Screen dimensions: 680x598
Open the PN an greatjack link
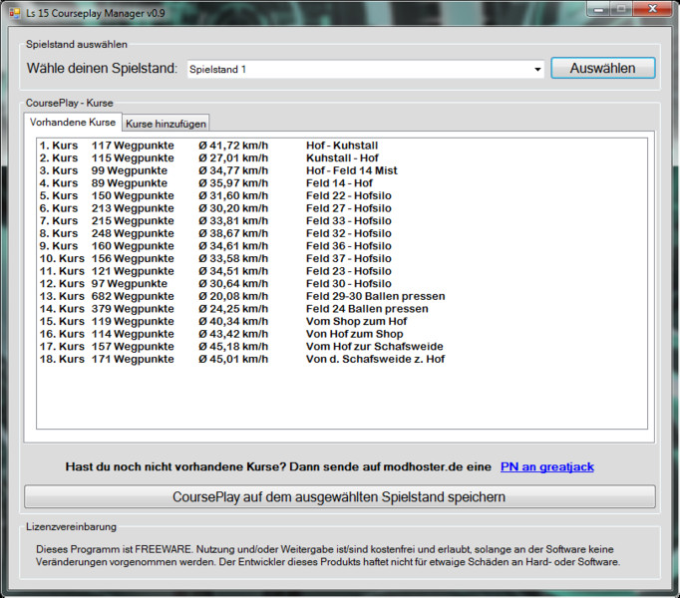(546, 466)
